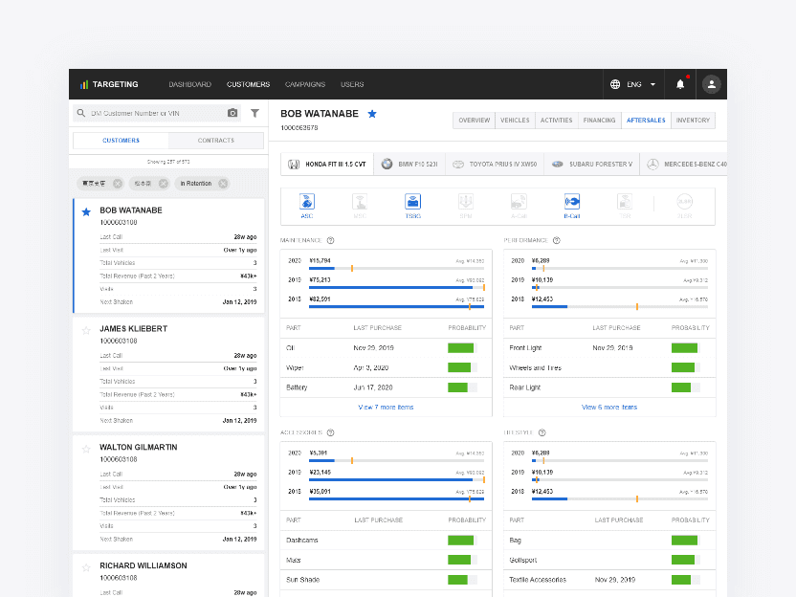Screen dimensions: 796x597
Task: Expand View 6 more items in Performance
Action: [609, 408]
